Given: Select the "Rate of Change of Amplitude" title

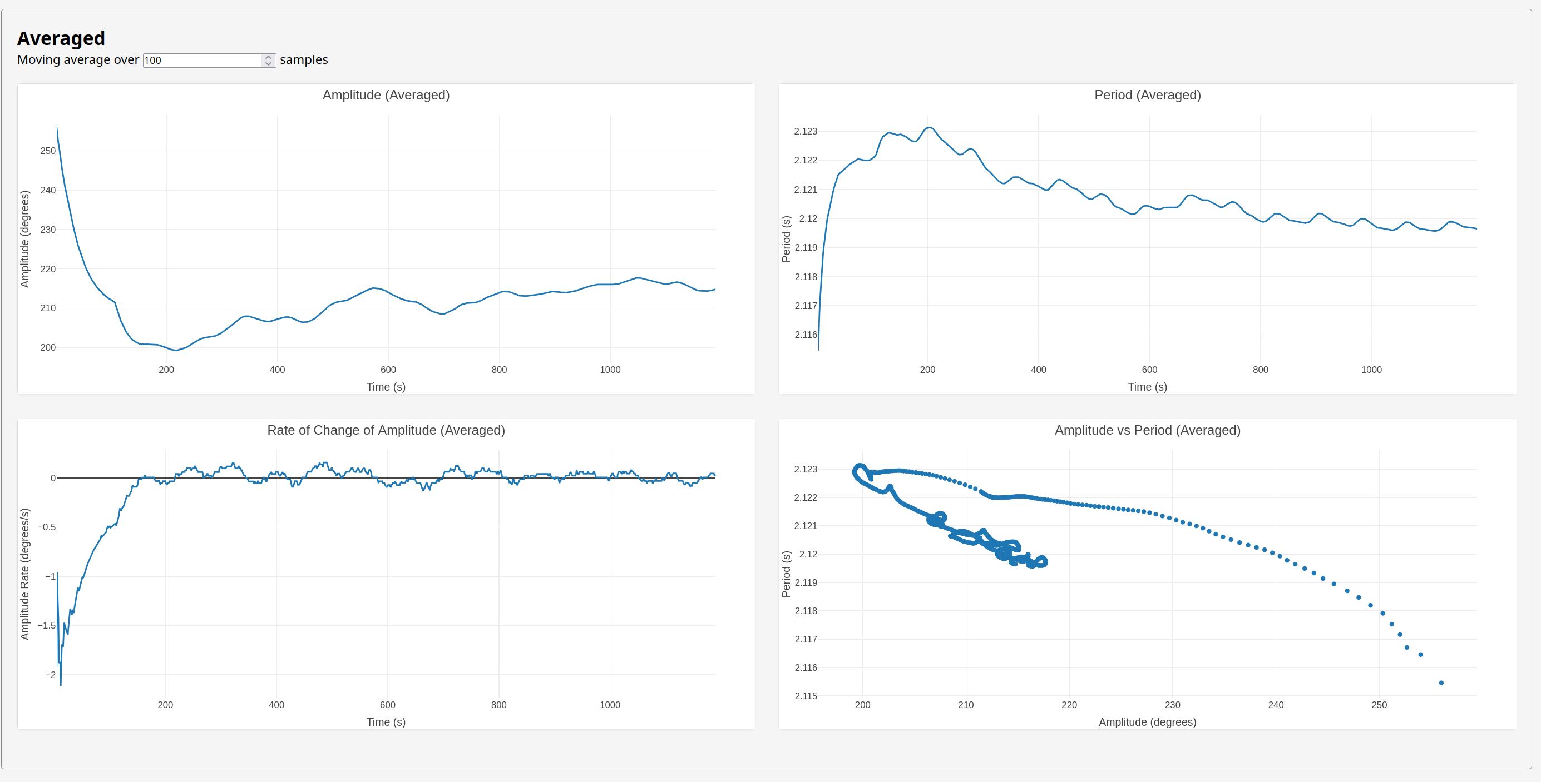Looking at the screenshot, I should pyautogui.click(x=386, y=430).
